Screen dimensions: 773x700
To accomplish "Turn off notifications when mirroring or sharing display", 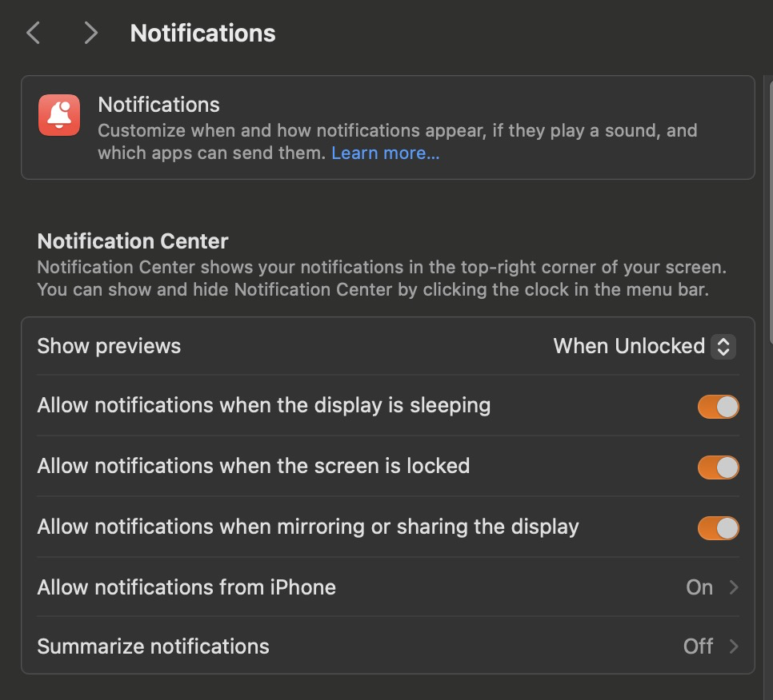I will point(718,528).
